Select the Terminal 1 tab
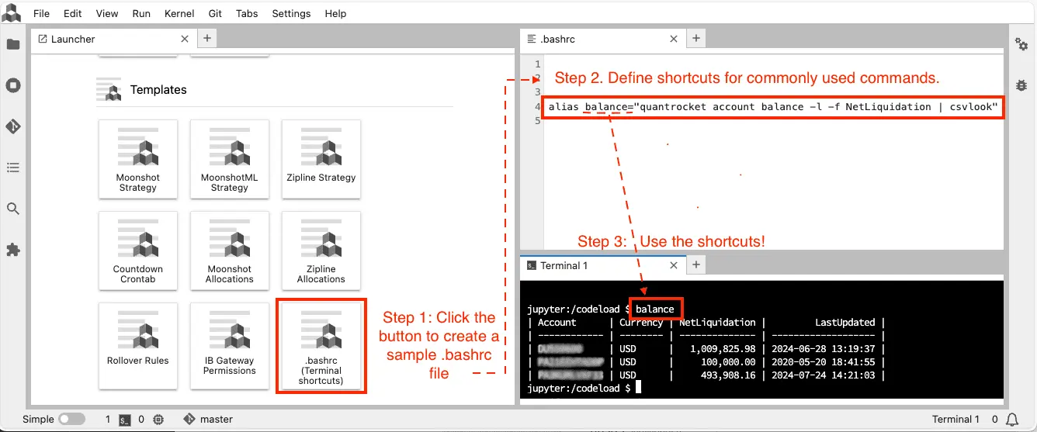 click(602, 265)
